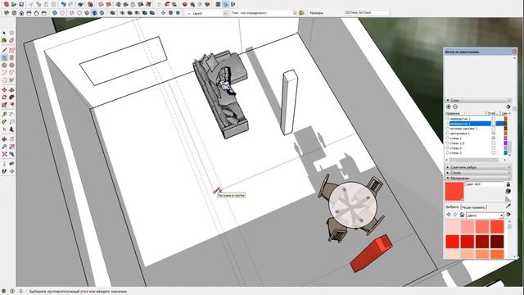Pick the Follow Me tool

11,98
